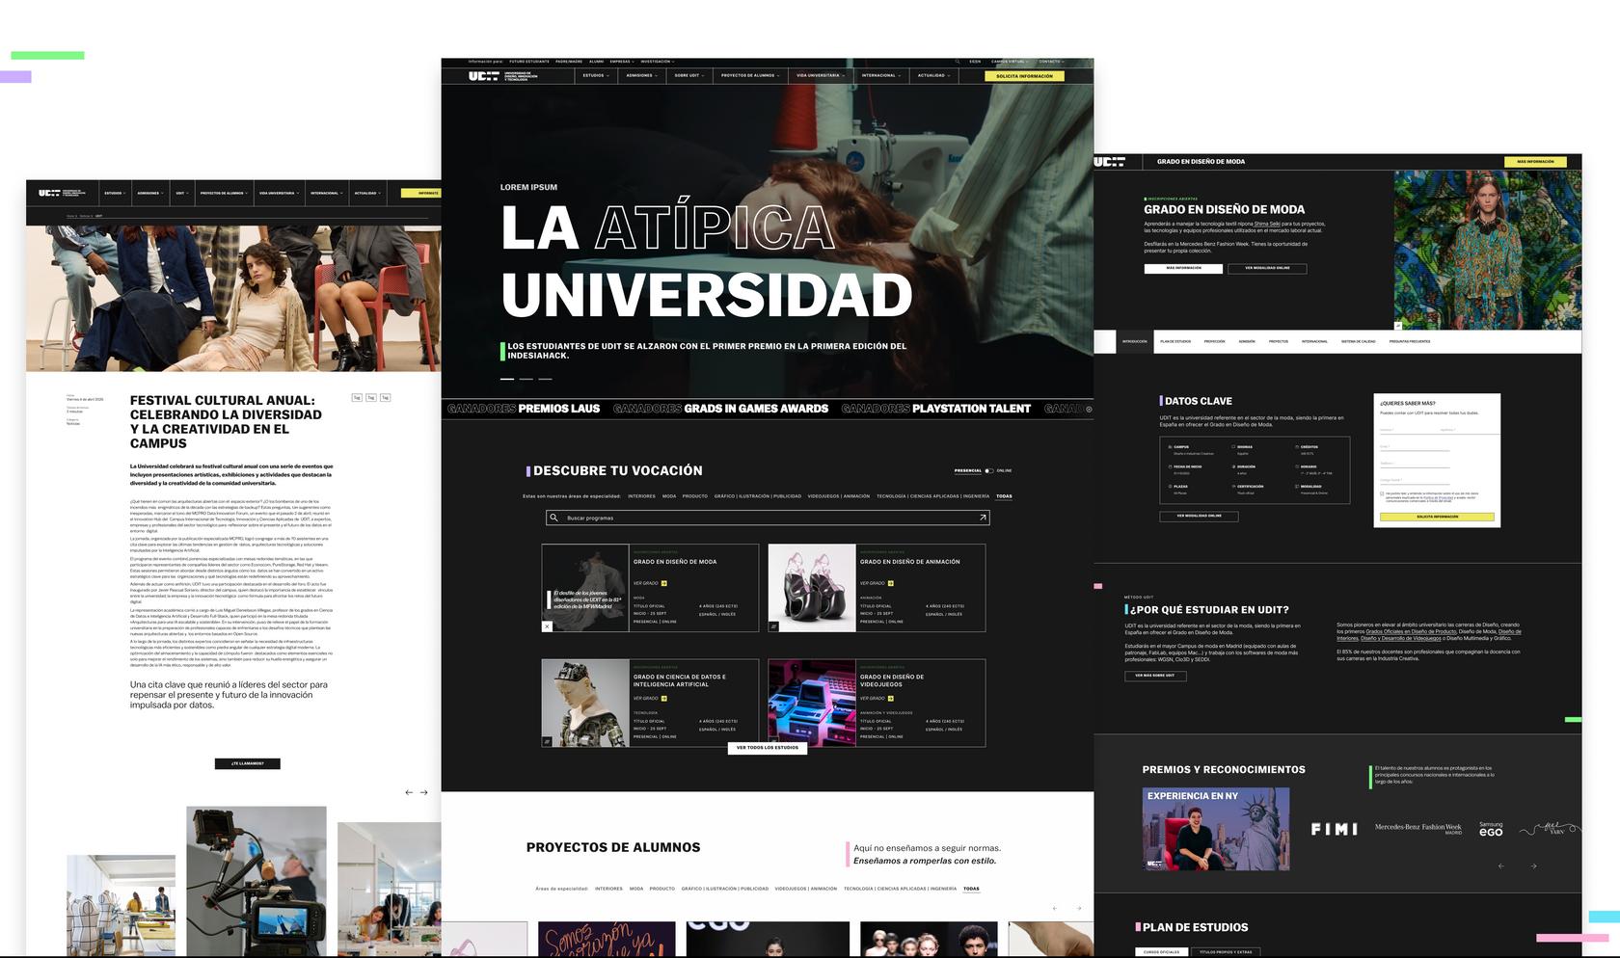
Task: Click the previous arrow in the festival article gallery
Action: click(409, 792)
